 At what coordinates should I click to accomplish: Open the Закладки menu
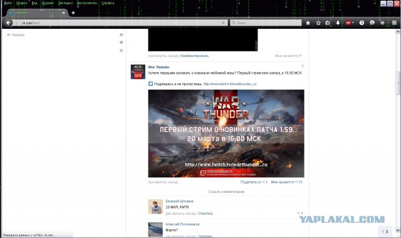point(65,3)
